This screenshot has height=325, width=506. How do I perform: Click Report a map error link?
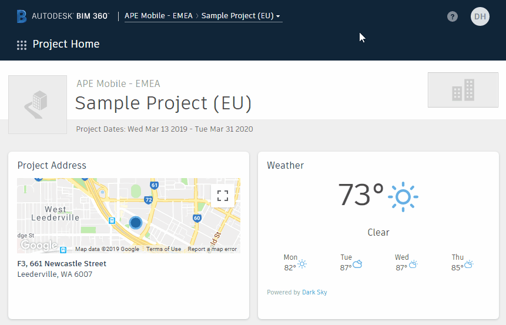click(x=212, y=249)
